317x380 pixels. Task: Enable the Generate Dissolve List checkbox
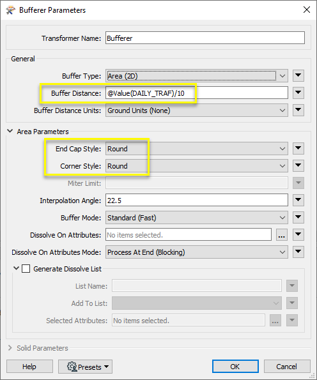[26, 269]
